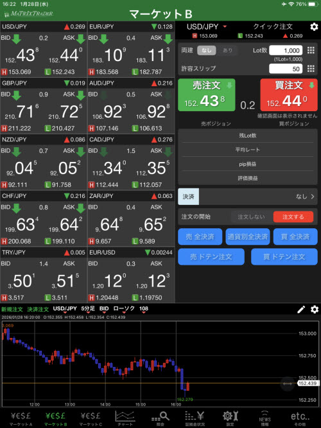The image size is (321, 428).
Task: Tap GBP/JPY BID down arrow
Action: [16, 95]
